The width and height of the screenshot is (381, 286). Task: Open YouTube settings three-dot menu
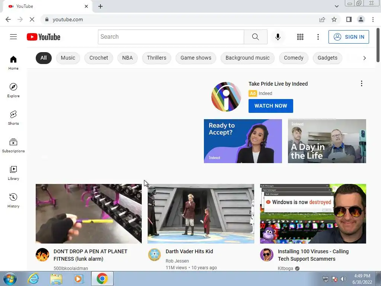pos(318,37)
